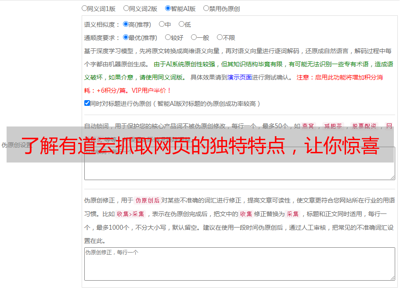Select 禁用伪原创 radio option
This screenshot has height=289, width=400.
coord(206,8)
